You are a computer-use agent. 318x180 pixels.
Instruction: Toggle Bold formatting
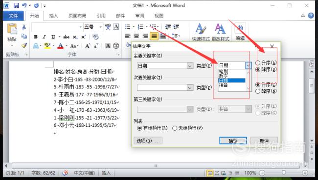coord(36,37)
